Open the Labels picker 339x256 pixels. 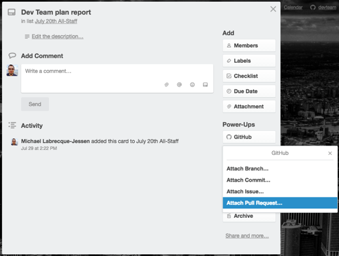(x=249, y=61)
